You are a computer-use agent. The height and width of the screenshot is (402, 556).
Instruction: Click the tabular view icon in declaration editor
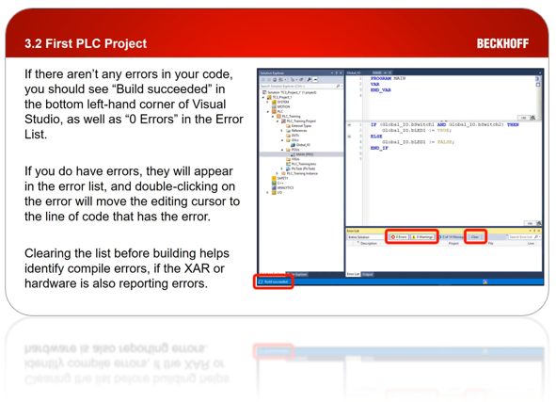click(538, 85)
